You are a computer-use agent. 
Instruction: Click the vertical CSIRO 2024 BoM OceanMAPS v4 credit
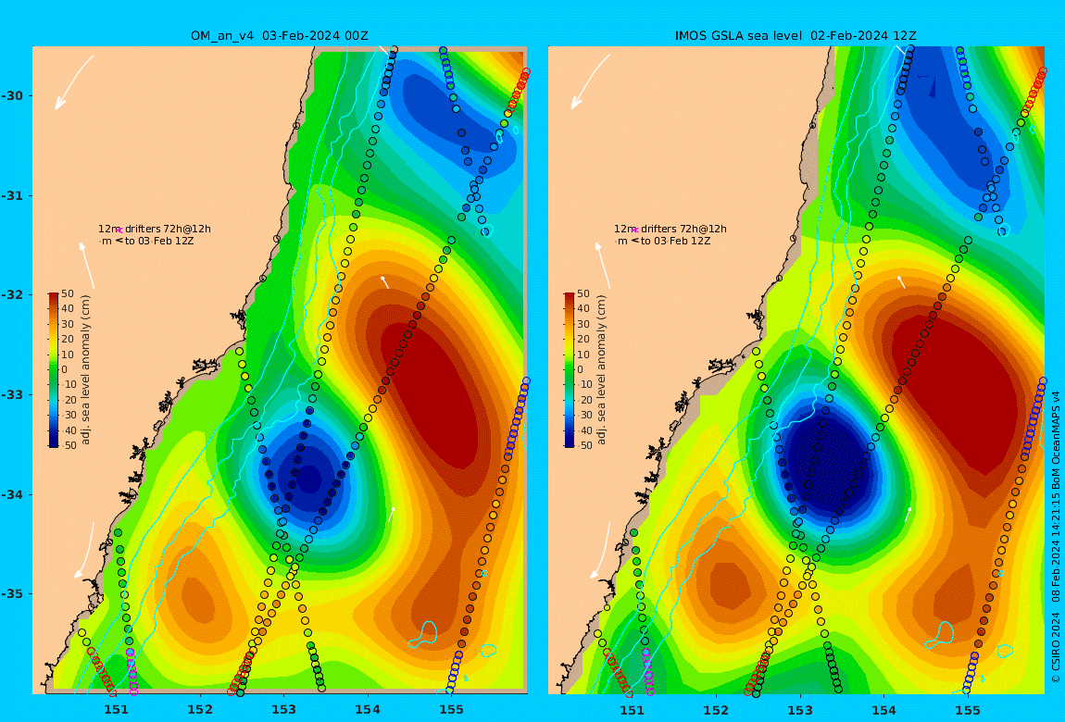click(x=1056, y=537)
